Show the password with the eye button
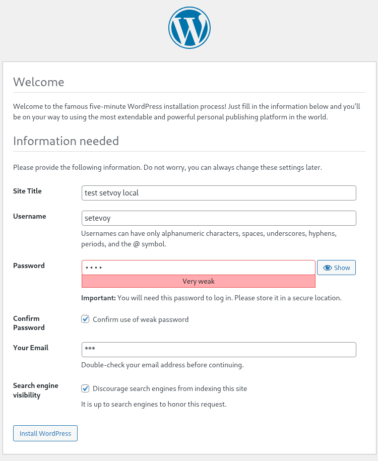 pyautogui.click(x=336, y=268)
